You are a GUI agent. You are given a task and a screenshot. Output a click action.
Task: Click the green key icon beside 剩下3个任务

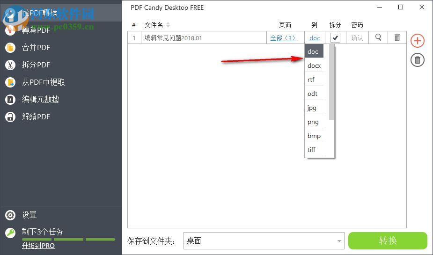tap(10, 233)
